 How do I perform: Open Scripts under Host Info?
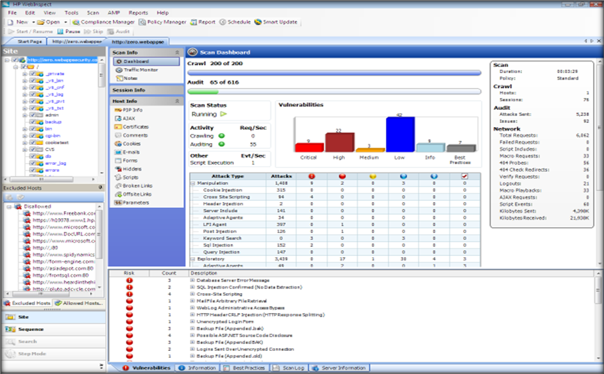tap(126, 177)
